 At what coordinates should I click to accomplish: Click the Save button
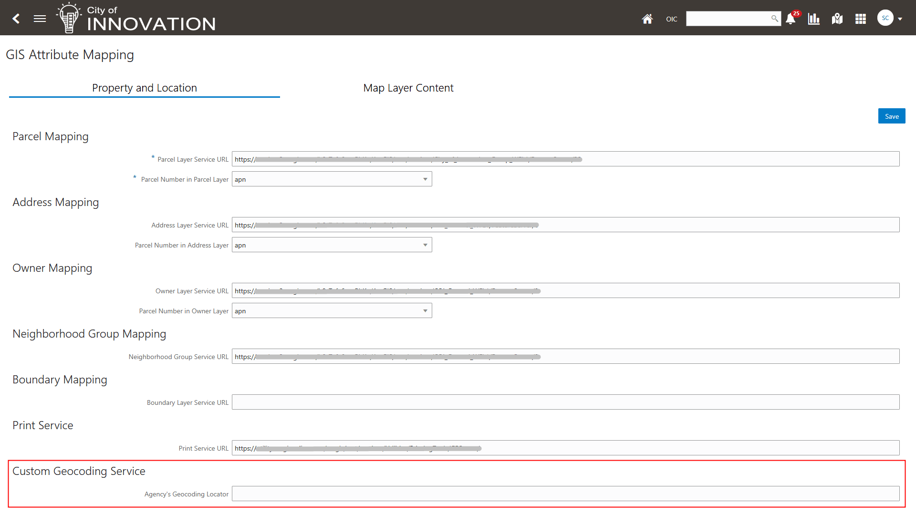click(891, 116)
